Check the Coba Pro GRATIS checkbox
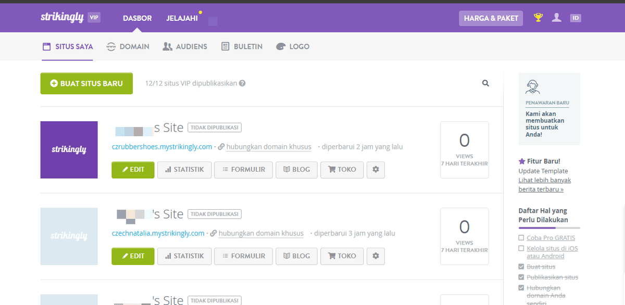 click(x=521, y=237)
